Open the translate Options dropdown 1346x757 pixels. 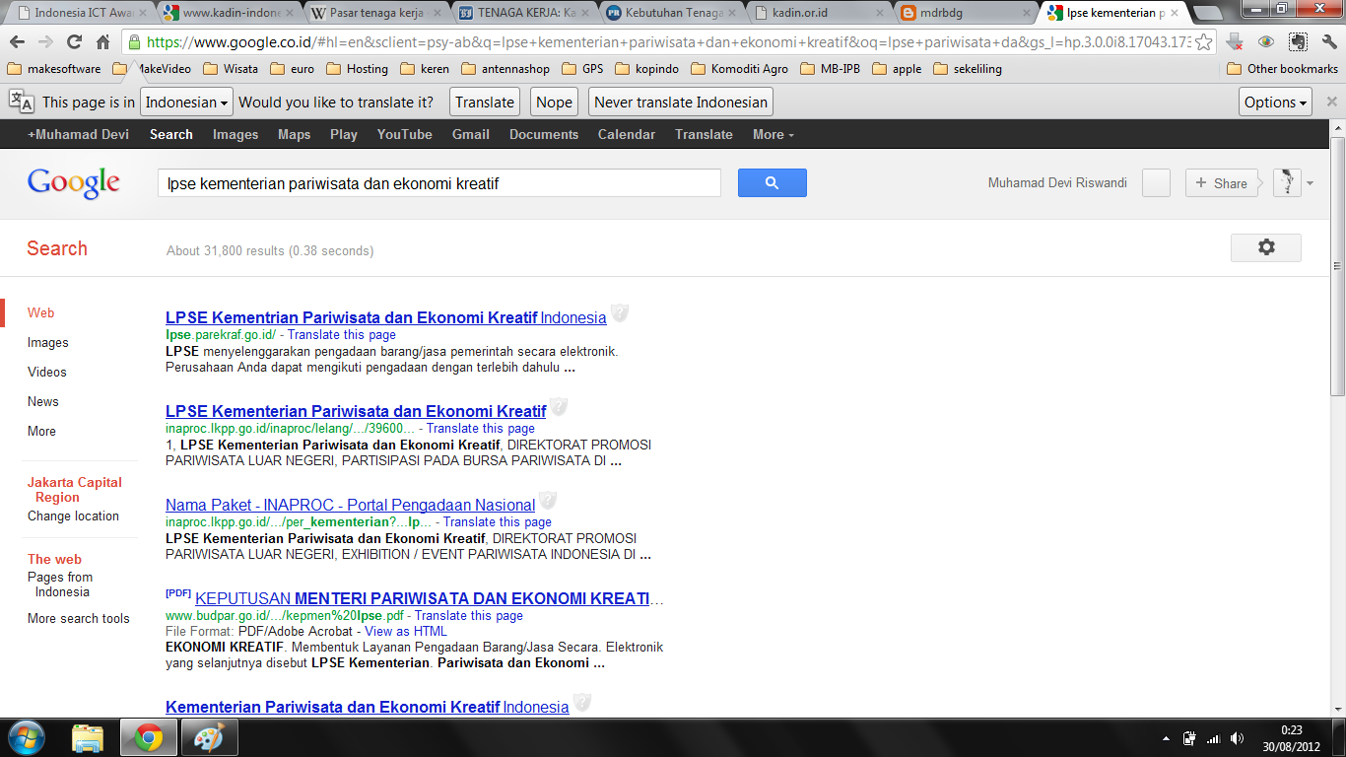(x=1276, y=102)
